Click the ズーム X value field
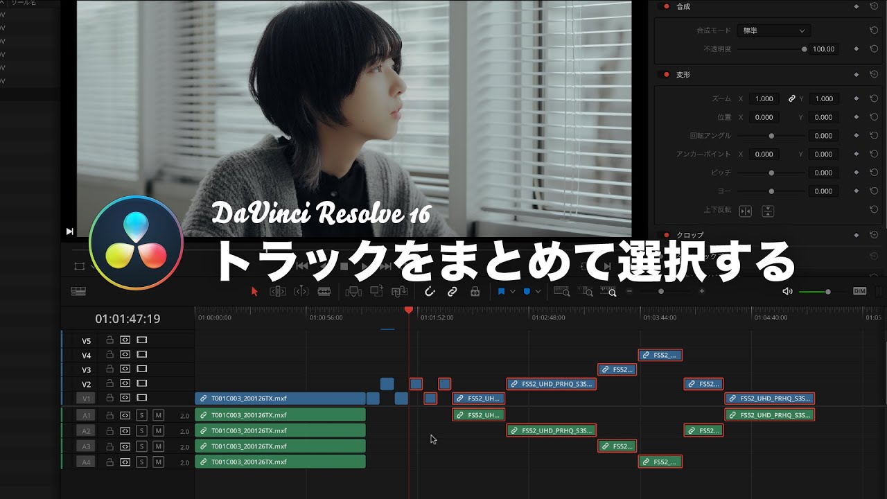887x499 pixels. coord(764,98)
